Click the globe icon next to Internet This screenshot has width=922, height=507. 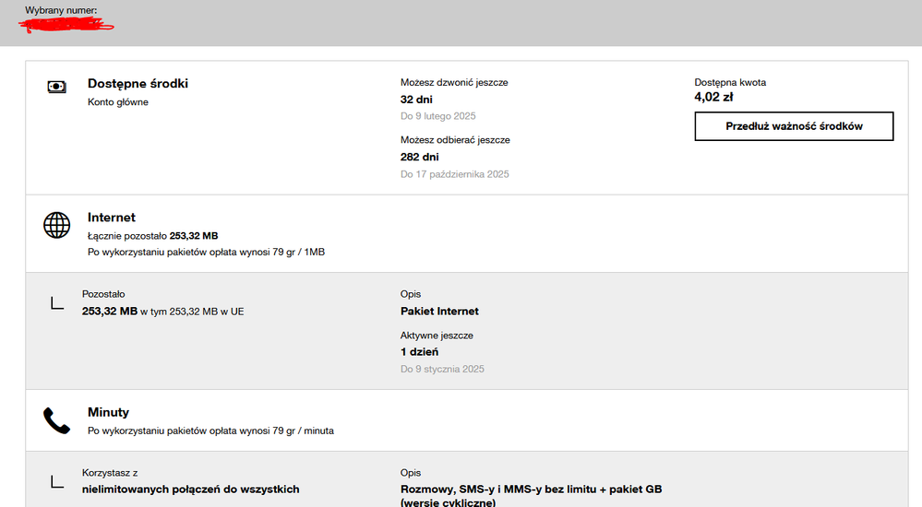click(x=56, y=226)
